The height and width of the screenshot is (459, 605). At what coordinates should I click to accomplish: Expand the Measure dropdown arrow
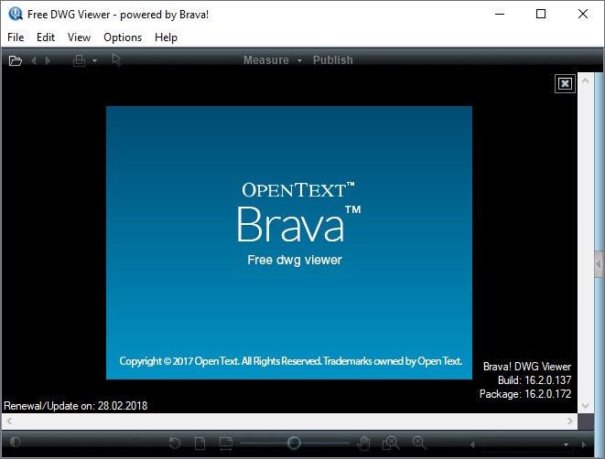tap(298, 60)
